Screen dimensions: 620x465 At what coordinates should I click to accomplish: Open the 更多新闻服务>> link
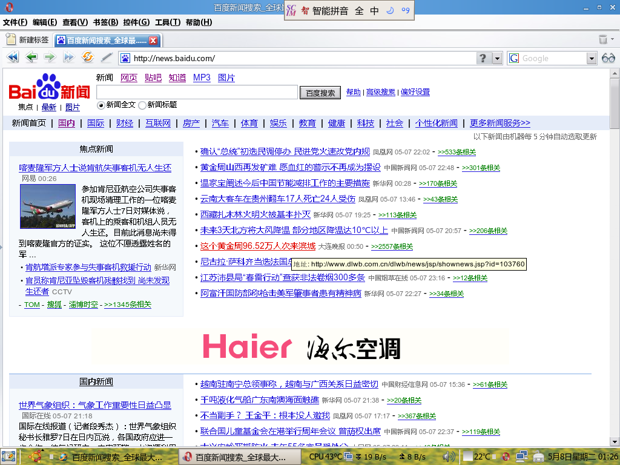[x=500, y=124]
